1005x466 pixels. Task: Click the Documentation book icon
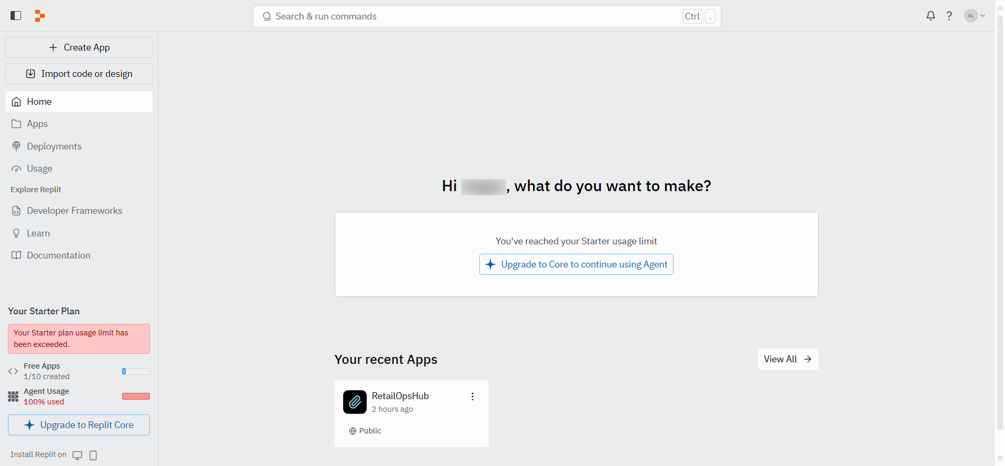coord(16,255)
